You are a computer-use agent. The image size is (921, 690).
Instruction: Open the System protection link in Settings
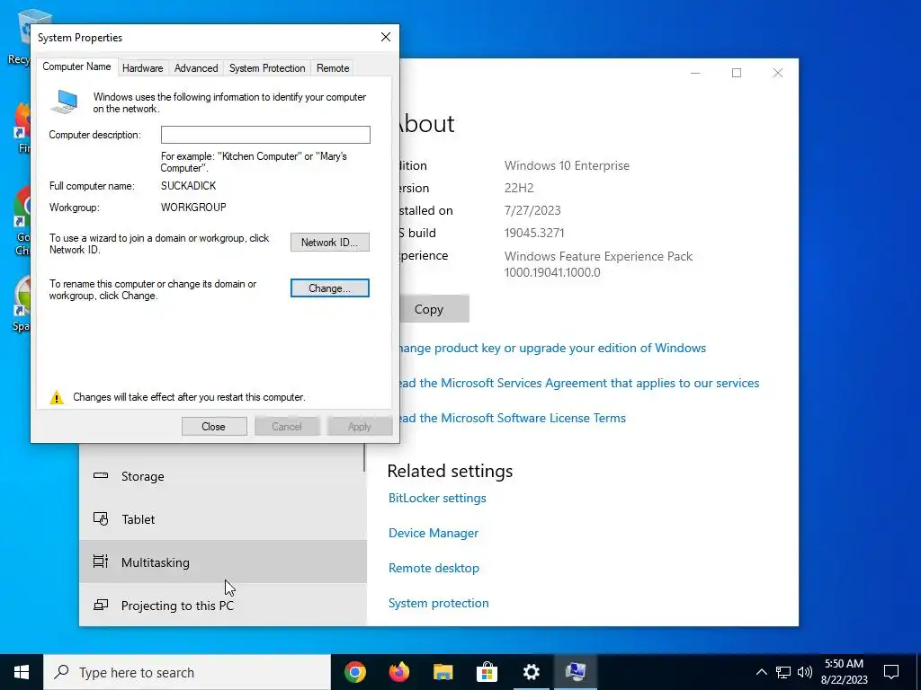click(x=438, y=603)
